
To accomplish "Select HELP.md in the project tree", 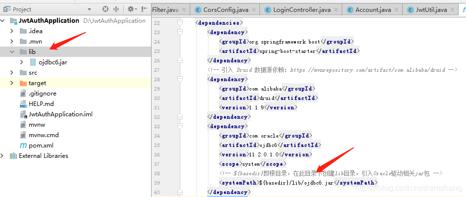I will click(x=41, y=104).
